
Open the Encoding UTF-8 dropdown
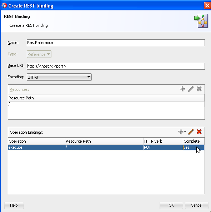(59, 77)
